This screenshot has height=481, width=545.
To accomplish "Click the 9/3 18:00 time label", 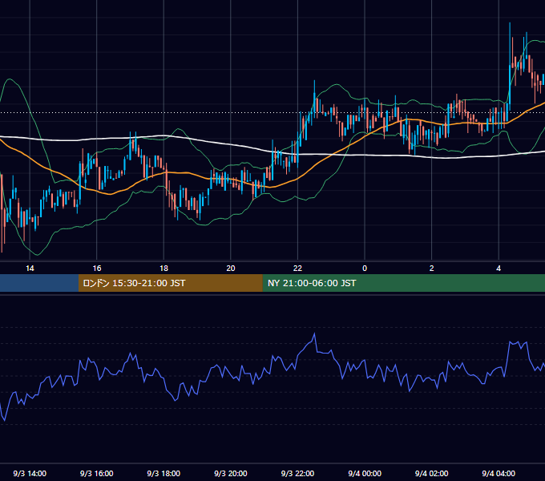I will (163, 473).
